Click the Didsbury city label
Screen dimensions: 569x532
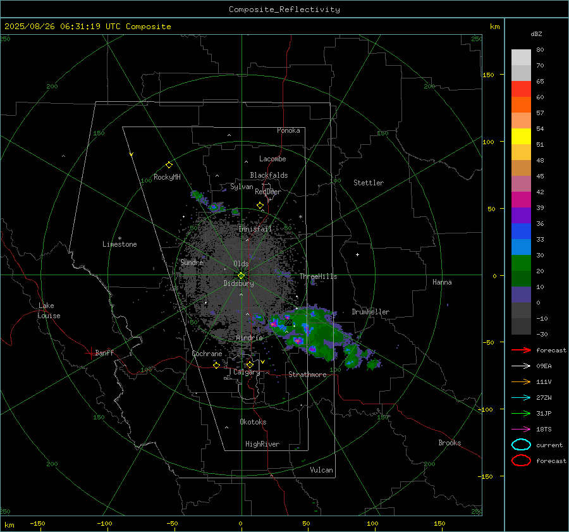[238, 283]
